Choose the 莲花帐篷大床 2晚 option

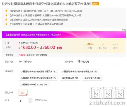tap(92, 78)
